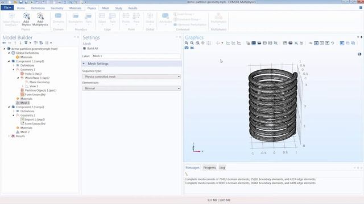Image resolution: width=364 pixels, height=204 pixels.
Task: Switch to the Progress tab
Action: 210,168
